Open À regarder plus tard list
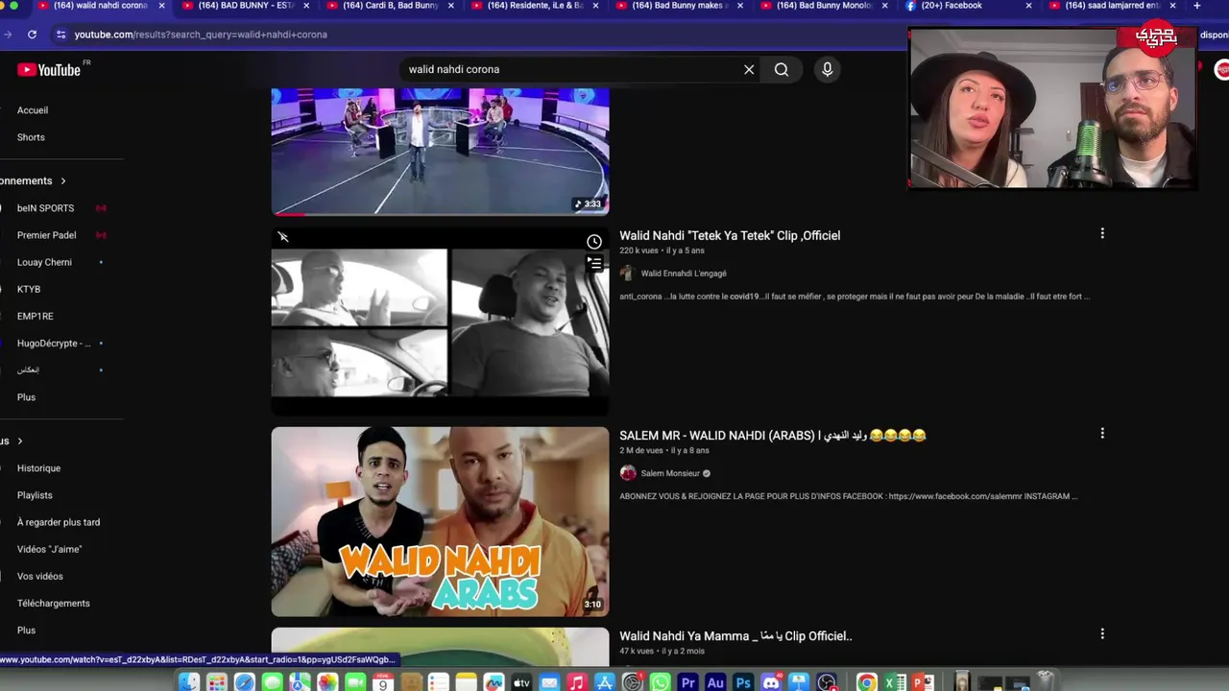The image size is (1229, 691). (x=59, y=522)
